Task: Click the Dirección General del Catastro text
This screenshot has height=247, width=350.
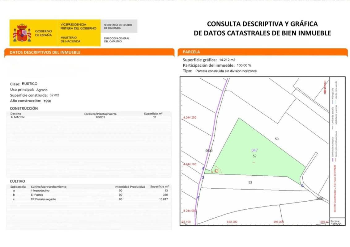Action: point(117,40)
